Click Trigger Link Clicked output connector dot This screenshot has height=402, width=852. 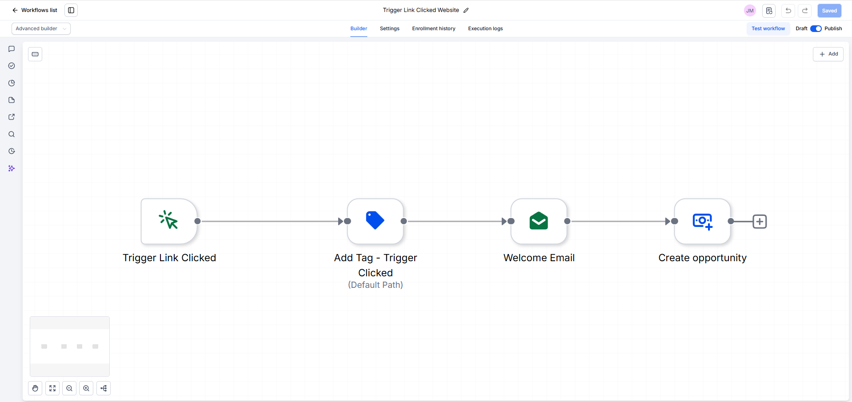pyautogui.click(x=197, y=221)
